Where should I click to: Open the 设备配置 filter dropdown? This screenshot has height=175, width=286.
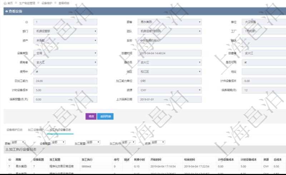(x=58, y=142)
